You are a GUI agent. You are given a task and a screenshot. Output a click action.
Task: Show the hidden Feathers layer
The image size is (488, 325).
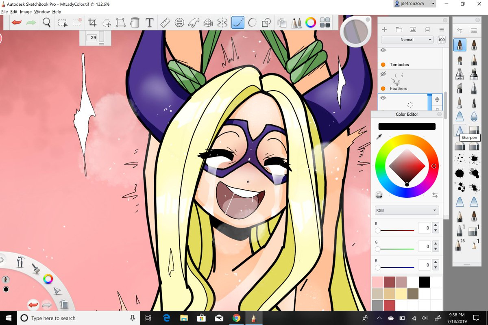pos(383,74)
